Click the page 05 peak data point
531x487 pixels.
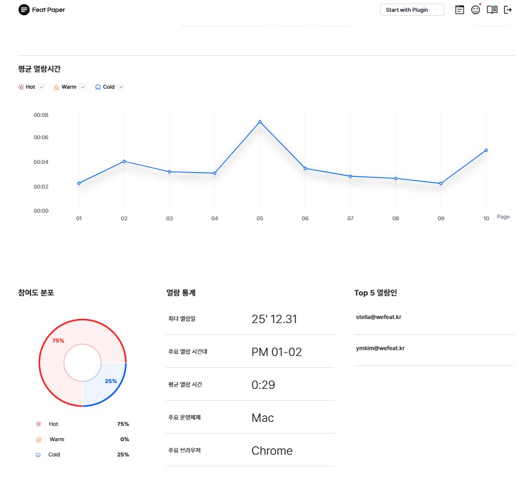click(260, 122)
